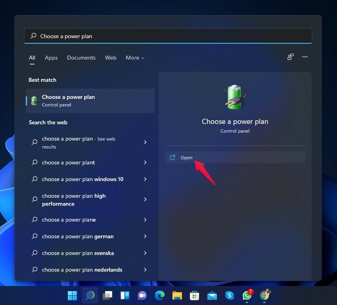Open Skype from the taskbar
The height and width of the screenshot is (305, 337).
tap(230, 295)
